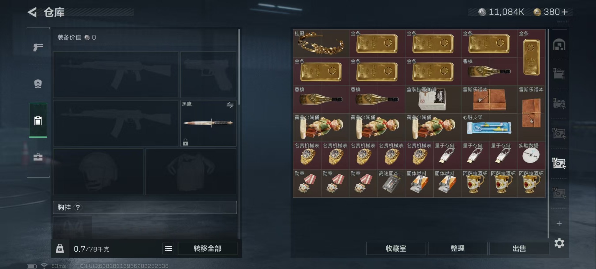Open the briefcase tab in left sidebar

click(38, 157)
